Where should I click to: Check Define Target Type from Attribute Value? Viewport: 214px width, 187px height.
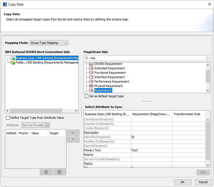pos(8,118)
